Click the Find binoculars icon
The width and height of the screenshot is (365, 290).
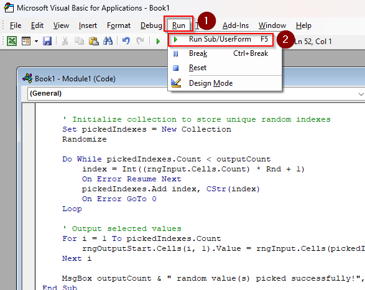pyautogui.click(x=108, y=41)
